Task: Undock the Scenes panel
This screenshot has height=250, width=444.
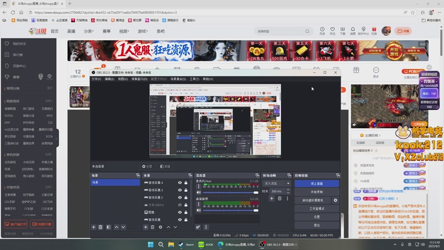Action: pyautogui.click(x=138, y=176)
